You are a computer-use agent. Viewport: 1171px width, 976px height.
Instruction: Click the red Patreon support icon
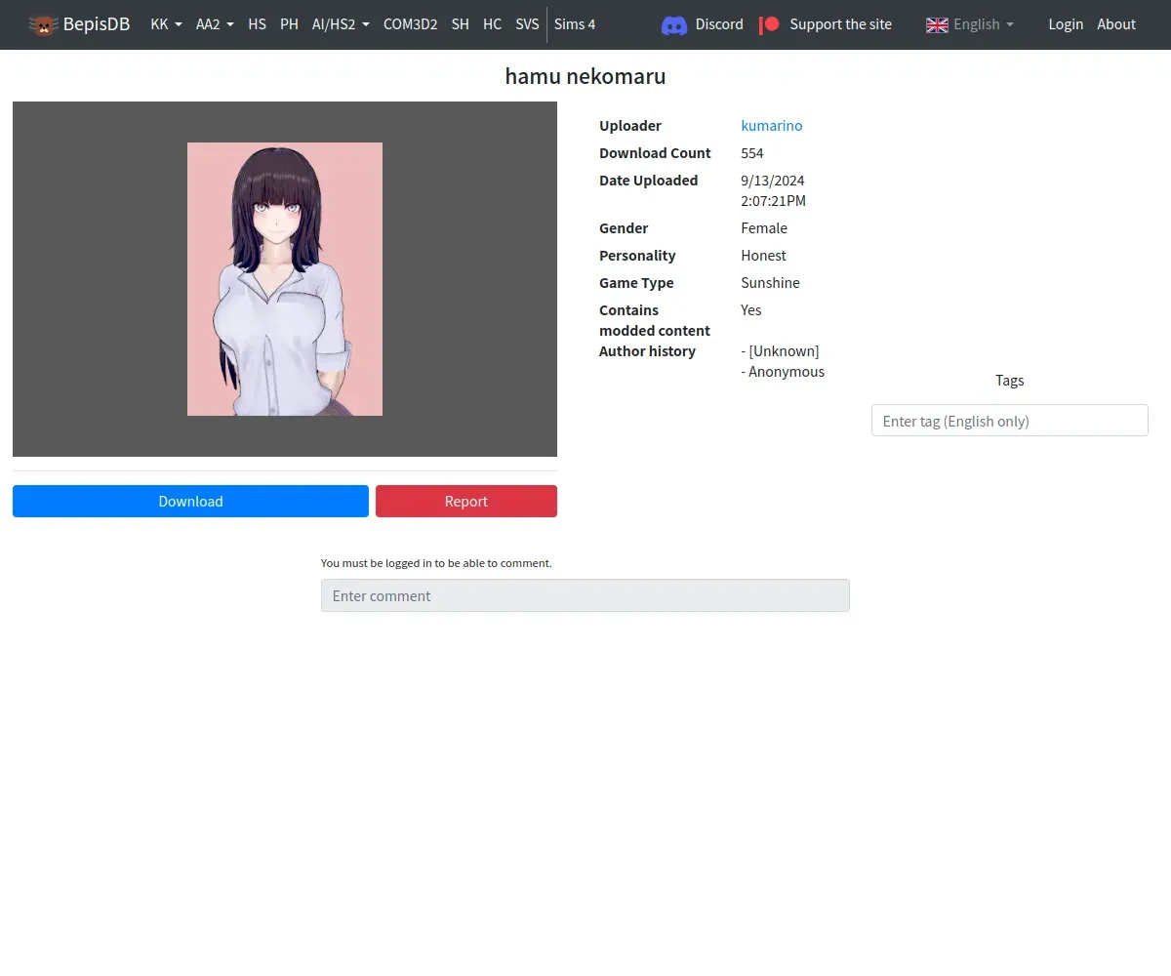(770, 24)
